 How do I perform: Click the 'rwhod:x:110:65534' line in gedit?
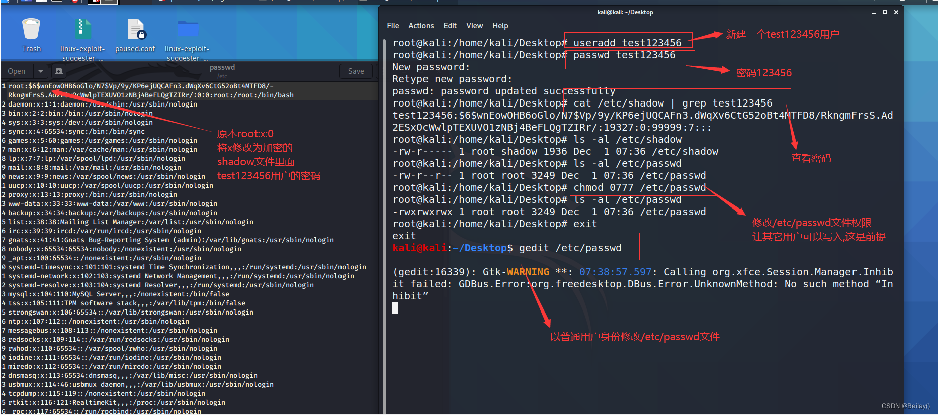point(112,349)
